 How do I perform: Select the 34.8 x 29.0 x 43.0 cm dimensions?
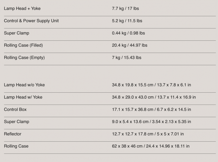click(153, 97)
